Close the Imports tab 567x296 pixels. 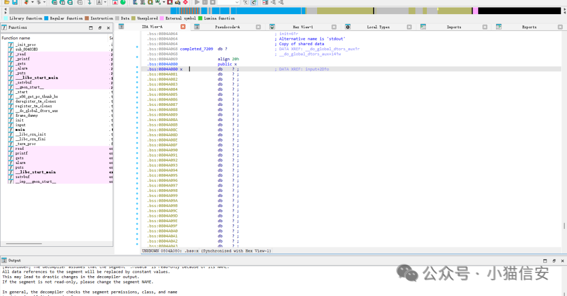(x=485, y=27)
